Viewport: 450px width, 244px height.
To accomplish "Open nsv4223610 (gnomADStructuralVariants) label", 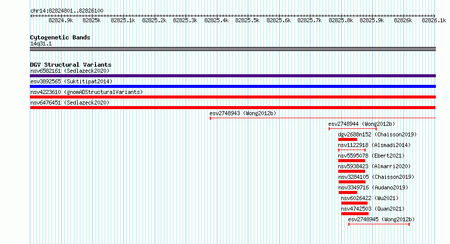I will (x=86, y=92).
